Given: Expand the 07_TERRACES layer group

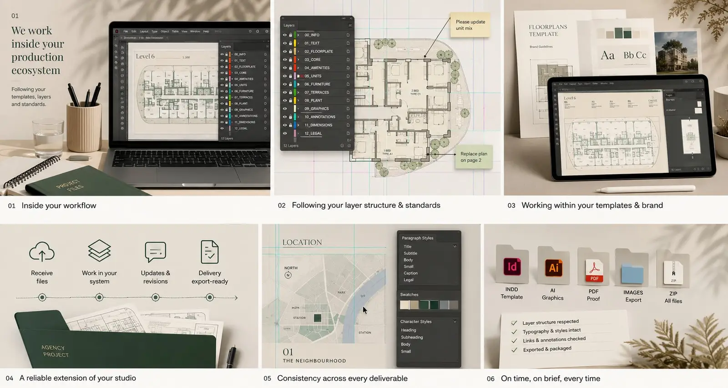Looking at the screenshot, I should tap(298, 92).
